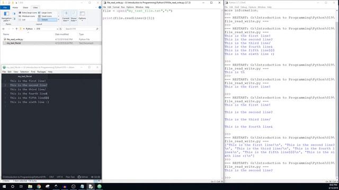Viewport: 339px width, 190px height.
Task: Switch Explorer to large thumbnails view button
Action: pyautogui.click(x=99, y=181)
